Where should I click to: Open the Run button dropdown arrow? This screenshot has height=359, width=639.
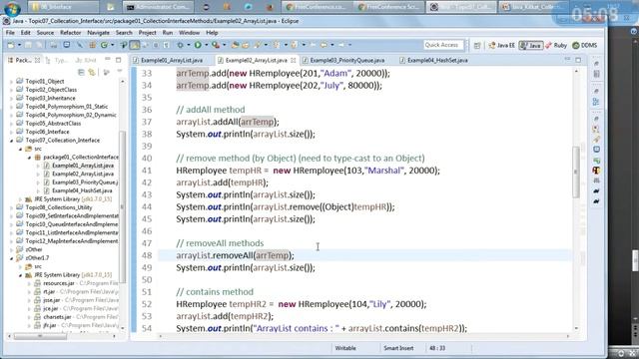pos(206,45)
